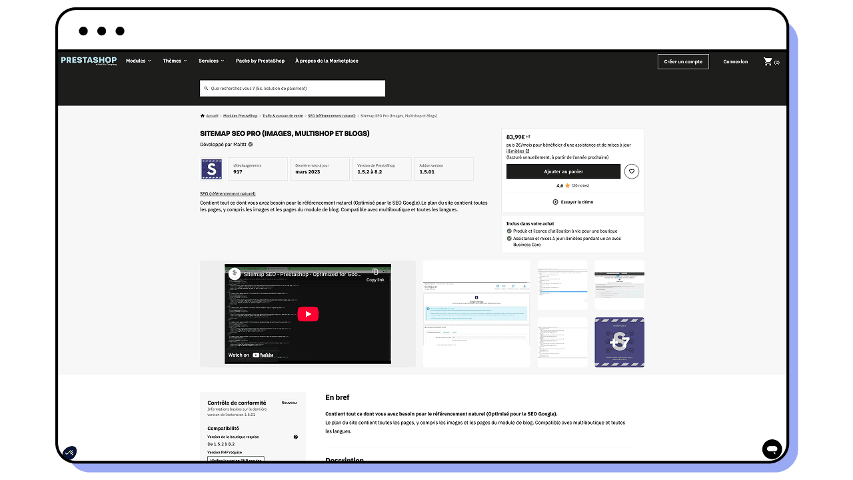
Task: Add module to wishlist with heart icon
Action: coord(632,171)
